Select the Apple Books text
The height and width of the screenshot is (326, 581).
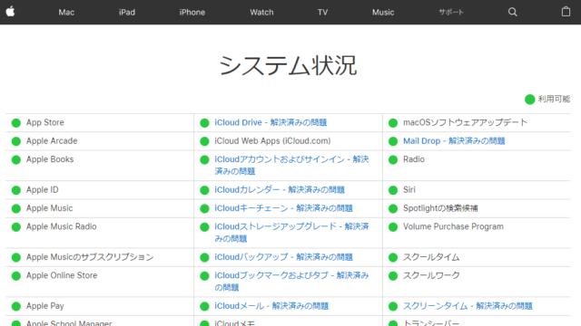pos(50,159)
